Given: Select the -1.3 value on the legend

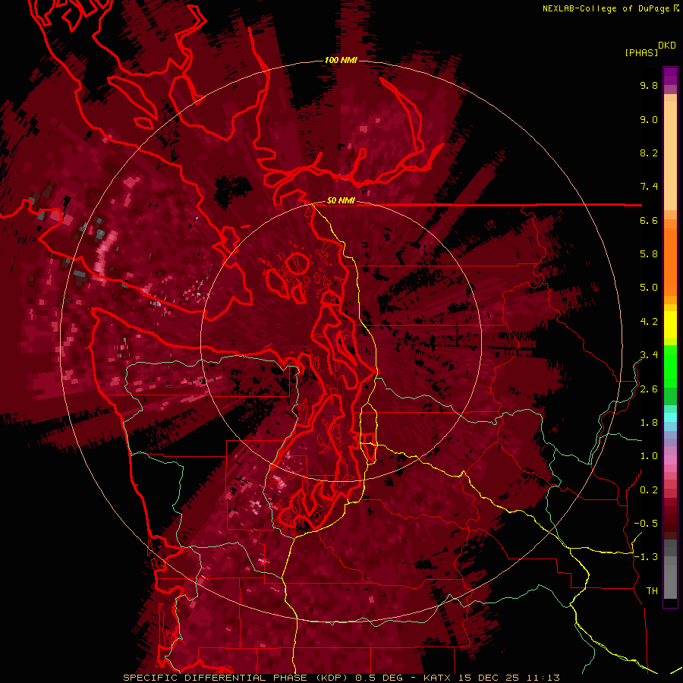Looking at the screenshot, I should (x=646, y=557).
